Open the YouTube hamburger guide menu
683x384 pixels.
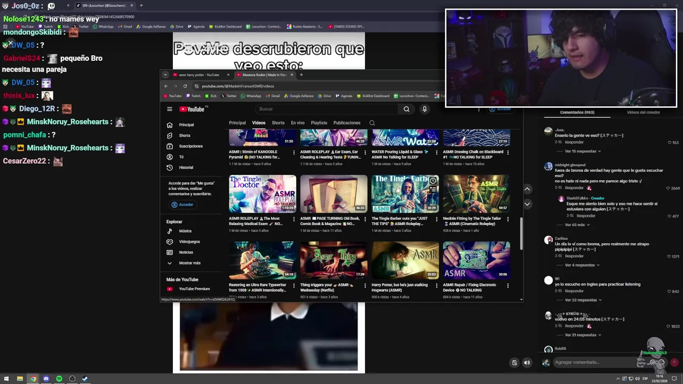(x=170, y=109)
